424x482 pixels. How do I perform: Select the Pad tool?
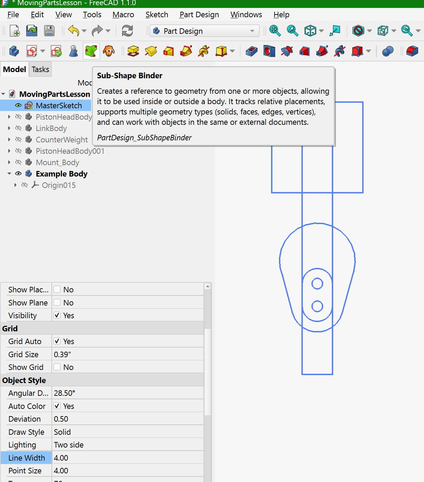point(133,51)
